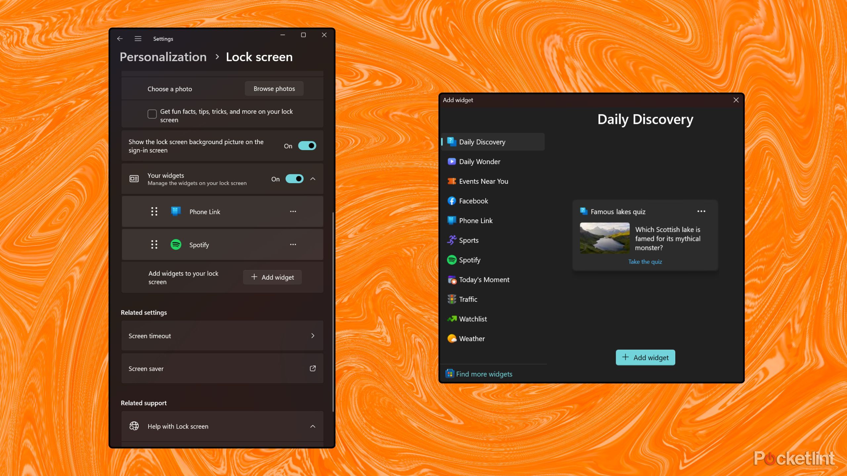
Task: Click Add widget button in Settings
Action: [272, 277]
